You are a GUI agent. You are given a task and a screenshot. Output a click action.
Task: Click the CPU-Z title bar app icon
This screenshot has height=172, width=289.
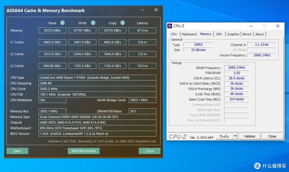(x=170, y=26)
